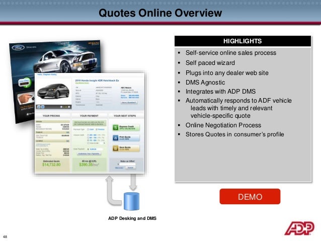
Task: Click the Express Credit button in the quote mockup
Action: (x=126, y=128)
